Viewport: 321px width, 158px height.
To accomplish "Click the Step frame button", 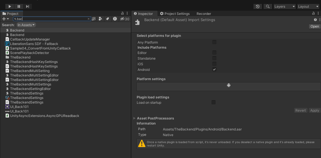I will coord(28,6).
